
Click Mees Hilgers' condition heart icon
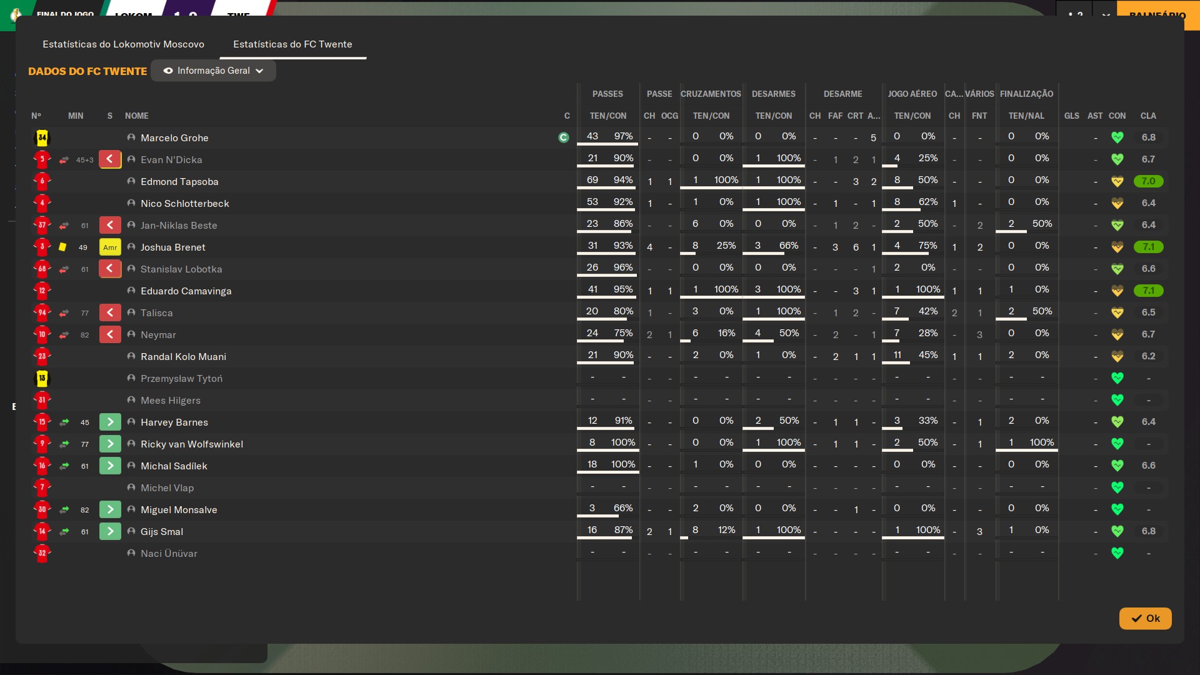click(x=1117, y=400)
